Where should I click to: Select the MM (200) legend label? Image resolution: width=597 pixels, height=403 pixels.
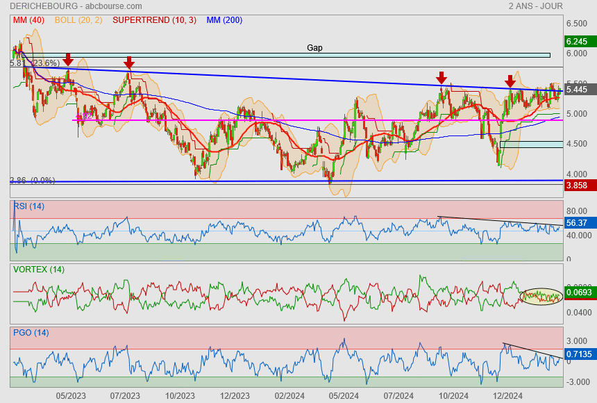pos(224,20)
